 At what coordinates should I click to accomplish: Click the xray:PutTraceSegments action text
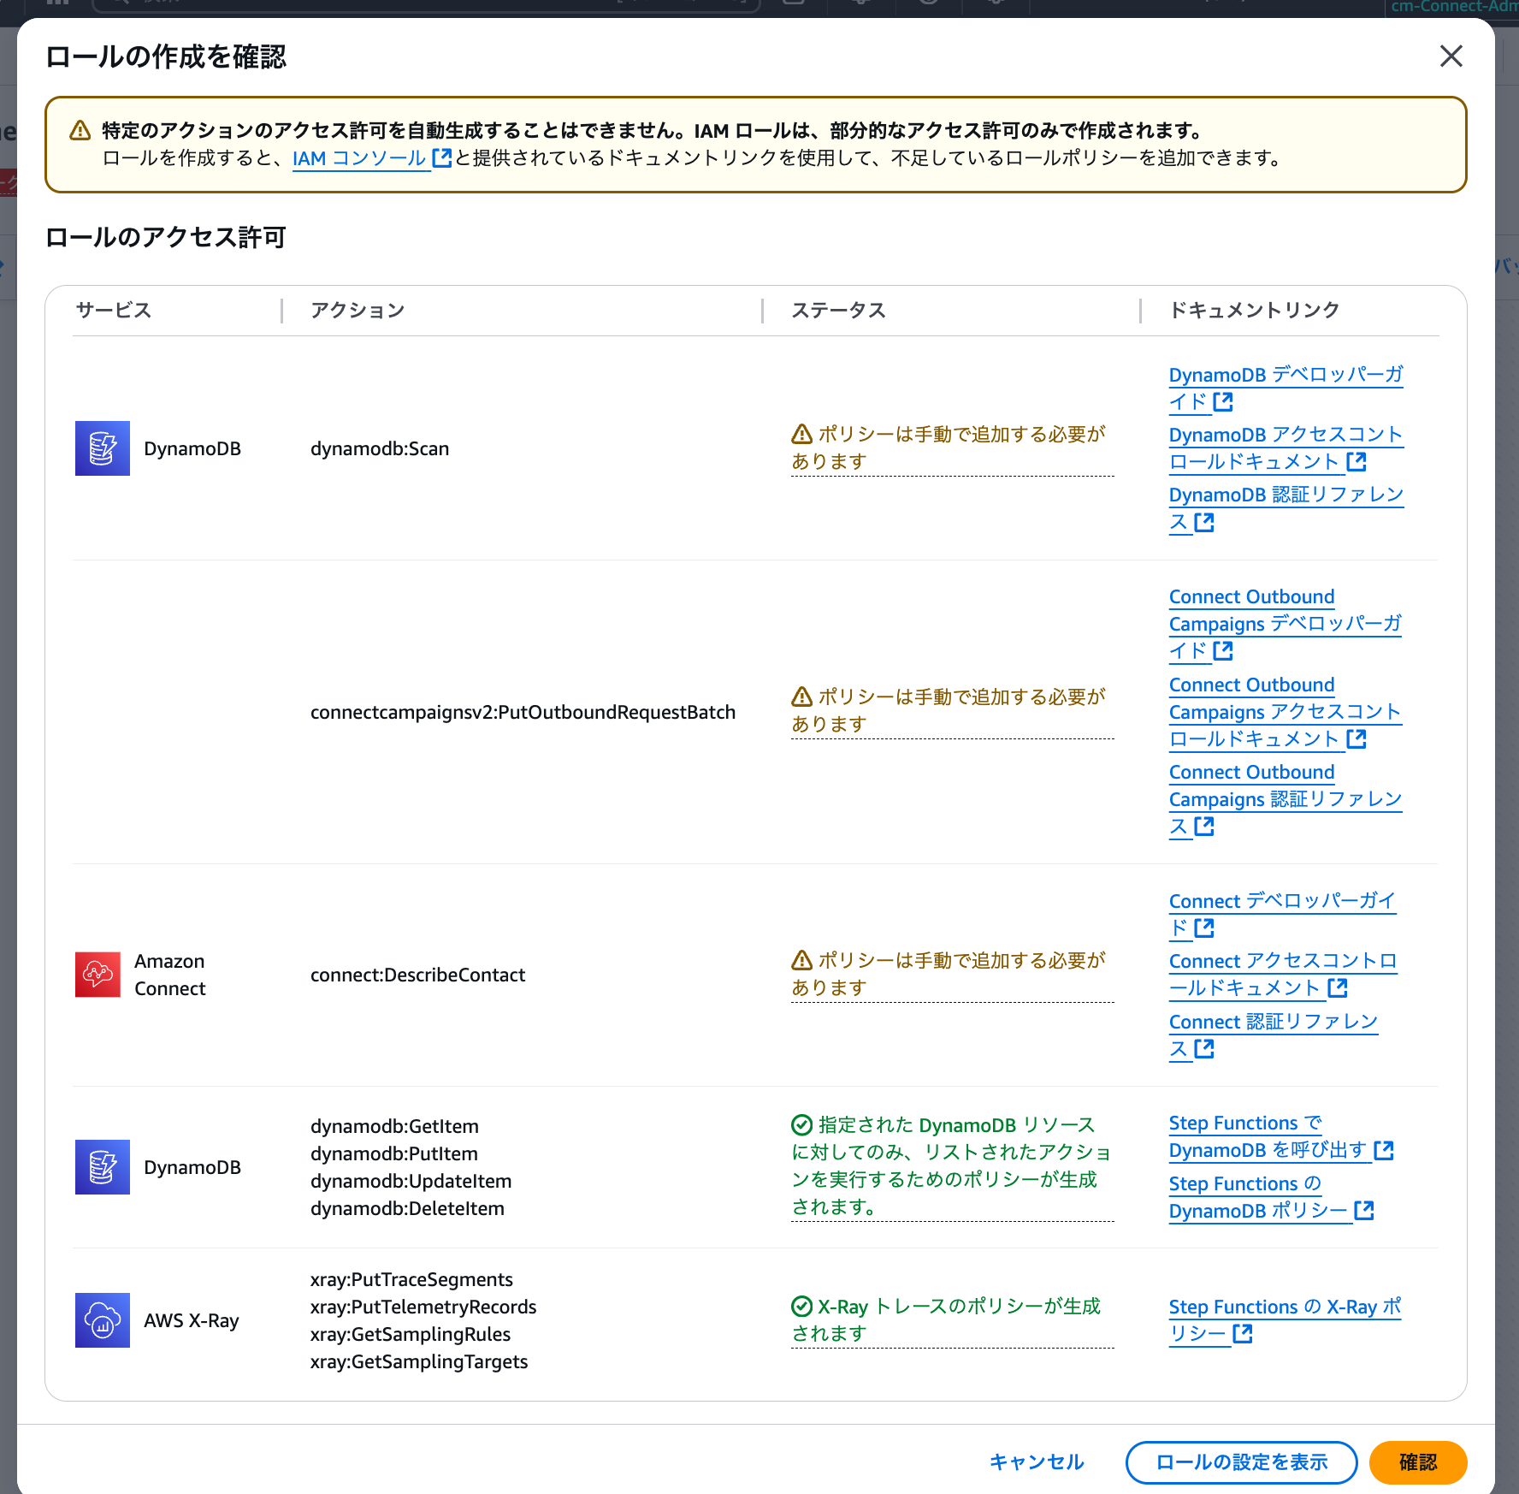(411, 1279)
